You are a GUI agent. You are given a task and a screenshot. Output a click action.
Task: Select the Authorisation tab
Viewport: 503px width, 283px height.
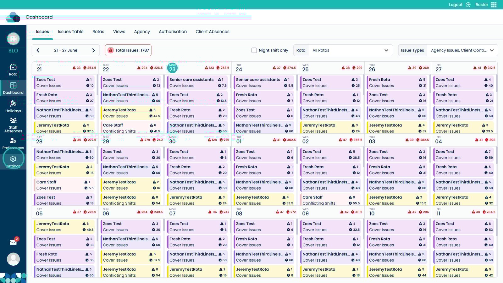point(173,32)
